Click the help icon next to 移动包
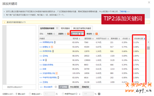This screenshot has width=154, height=96. pyautogui.click(x=94, y=34)
